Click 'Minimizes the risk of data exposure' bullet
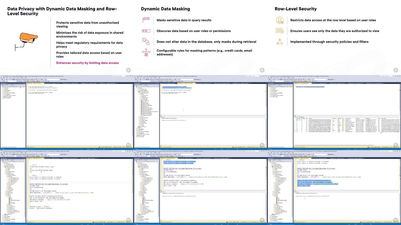 90,35
